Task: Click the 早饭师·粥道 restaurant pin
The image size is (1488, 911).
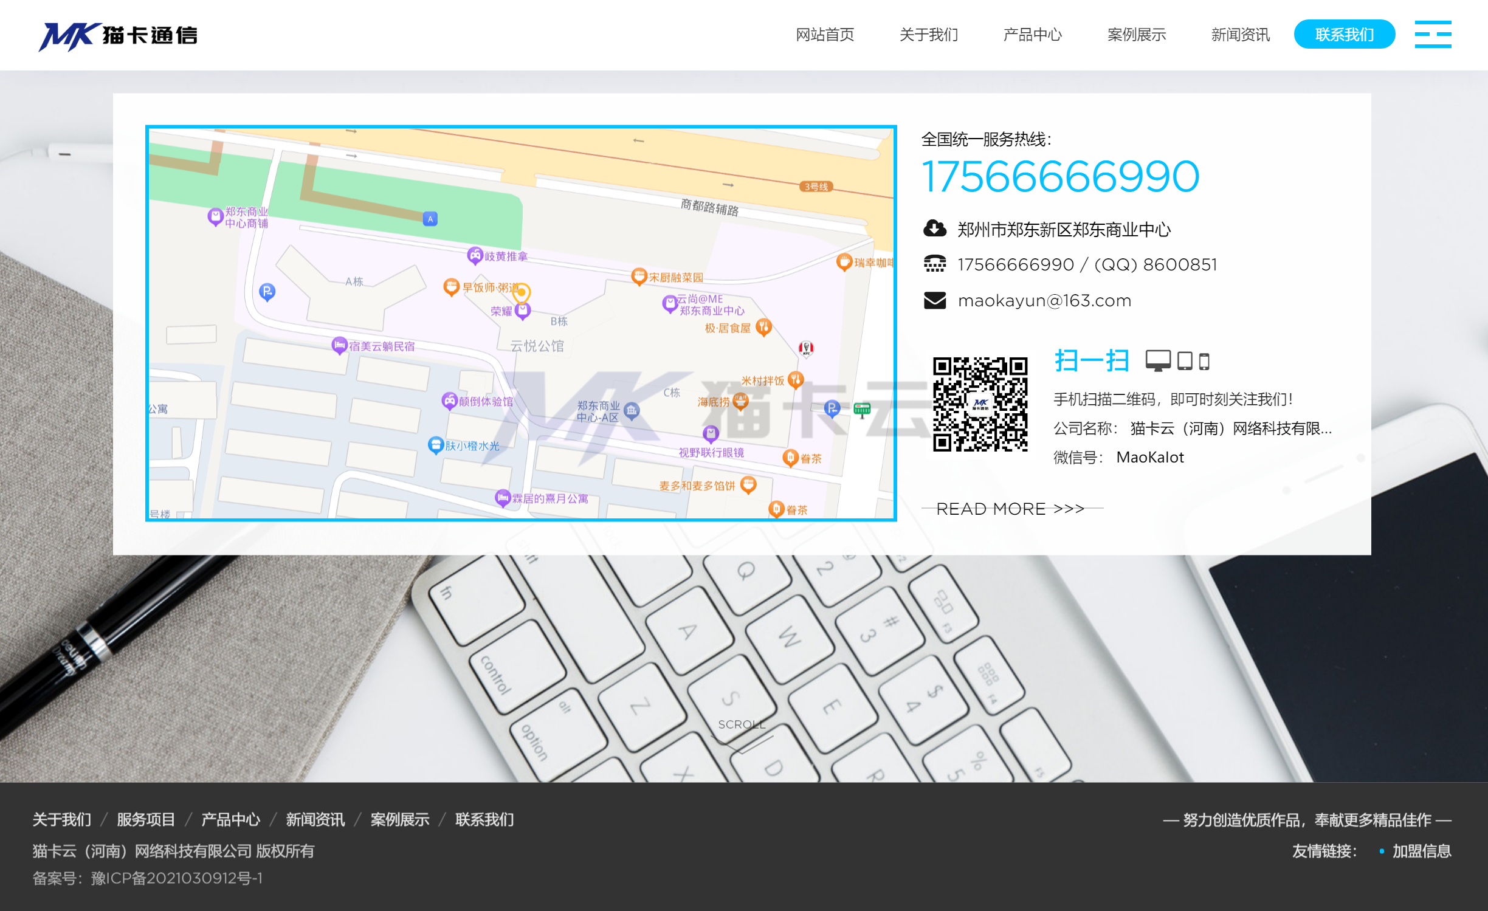Action: (x=451, y=287)
